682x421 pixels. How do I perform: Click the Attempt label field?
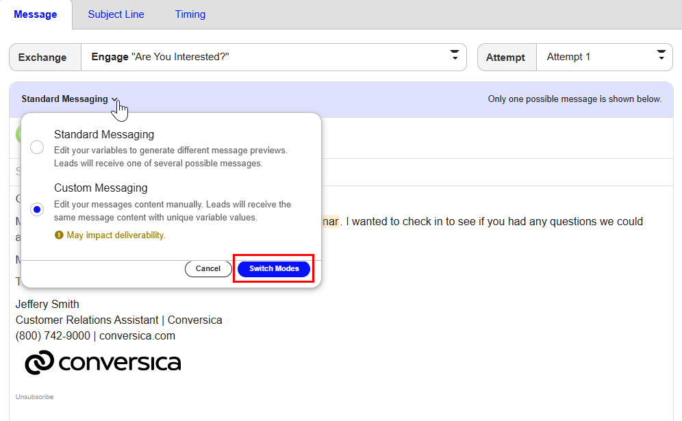[x=506, y=57]
